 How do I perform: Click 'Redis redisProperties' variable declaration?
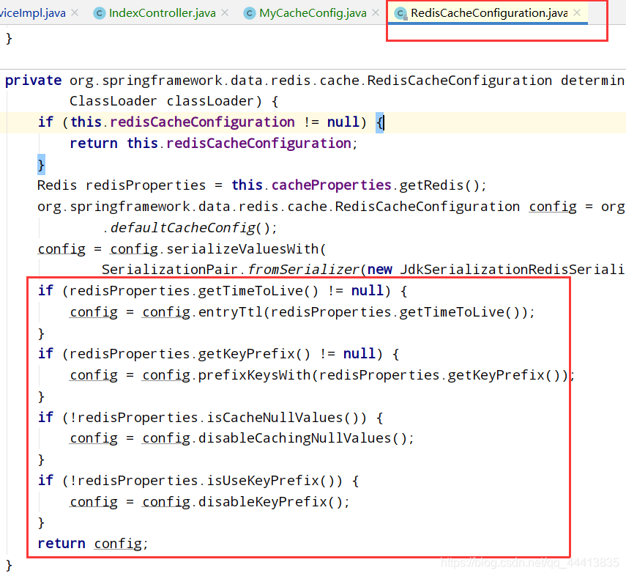coord(122,185)
